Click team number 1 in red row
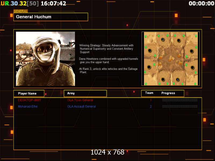Image resolution: width=215 pixels, height=161 pixels. click(x=151, y=100)
